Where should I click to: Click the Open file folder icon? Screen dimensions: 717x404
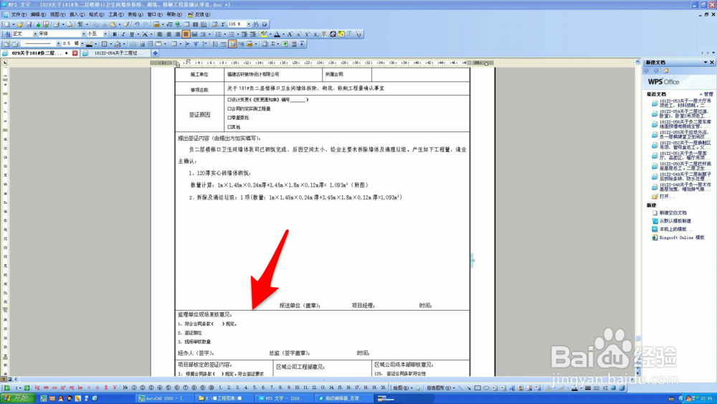pyautogui.click(x=19, y=24)
